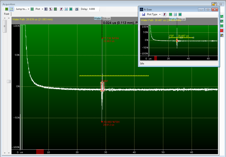This screenshot has width=226, height=157.
Task: Click the red Data1 gate box on waveform
Action: 103,87
